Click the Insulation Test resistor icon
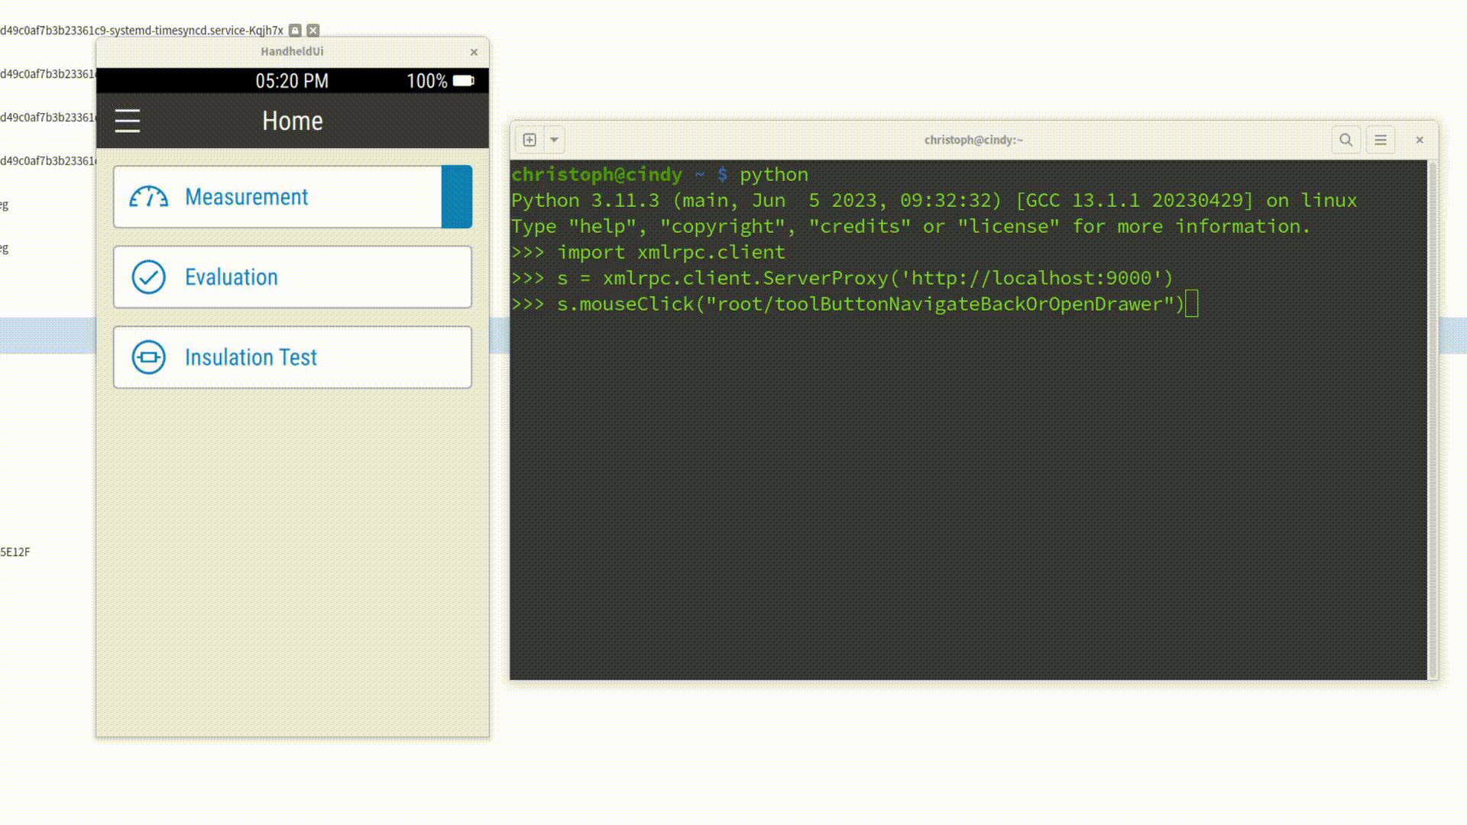The height and width of the screenshot is (825, 1467). (148, 357)
